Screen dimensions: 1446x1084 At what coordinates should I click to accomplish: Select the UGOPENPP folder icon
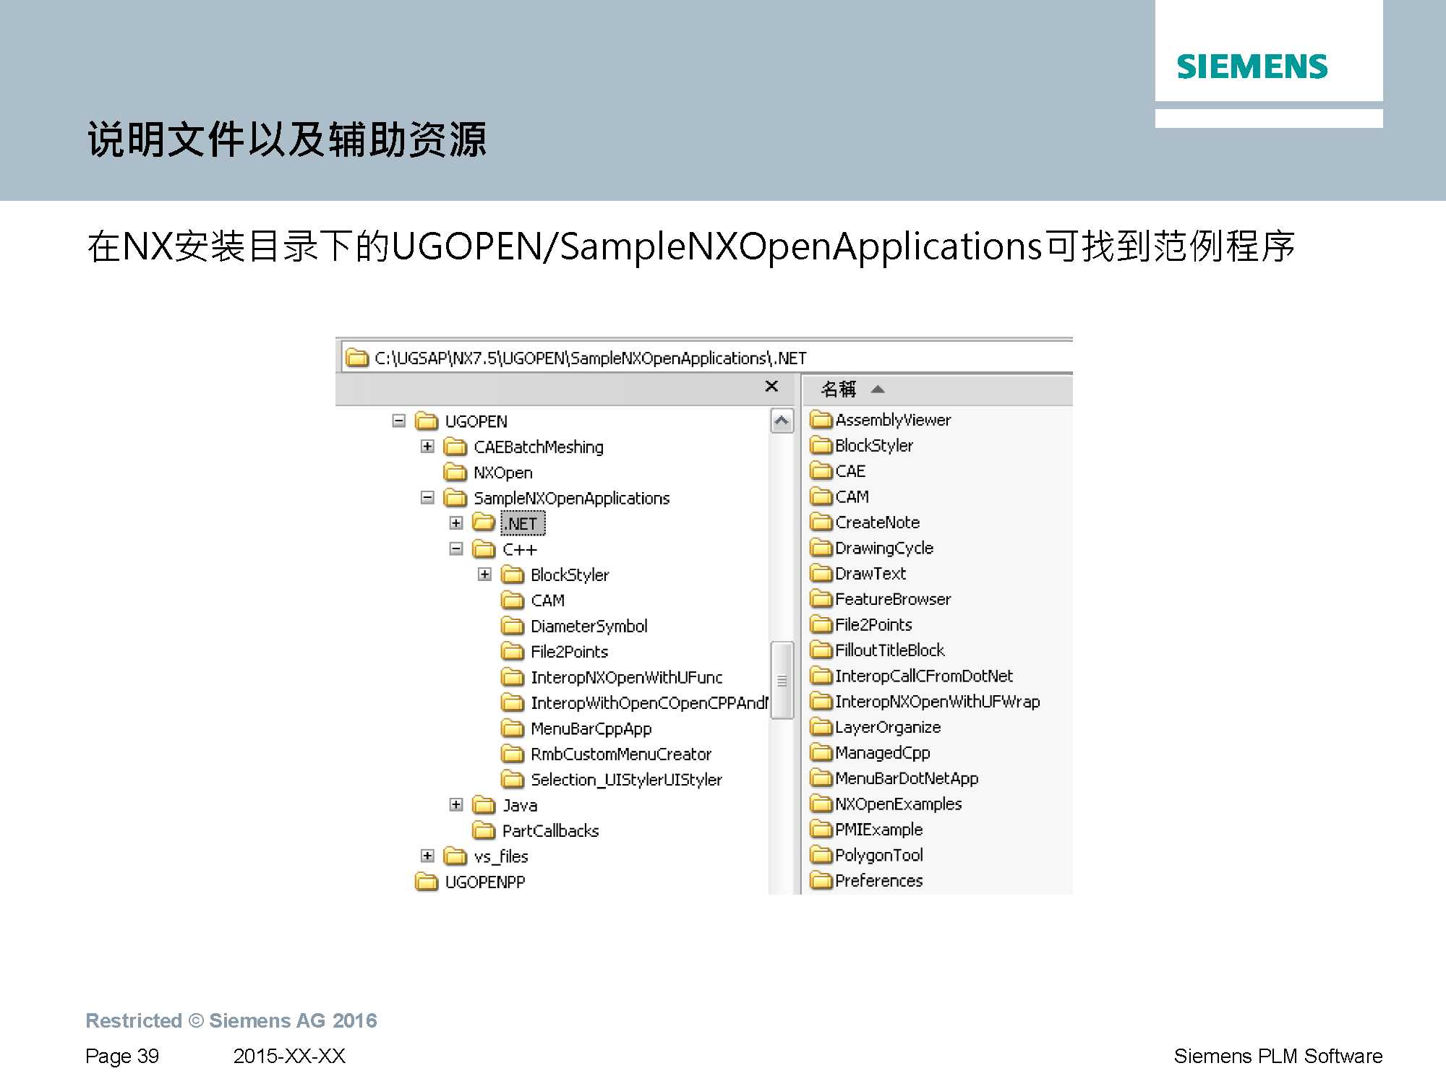(x=427, y=882)
